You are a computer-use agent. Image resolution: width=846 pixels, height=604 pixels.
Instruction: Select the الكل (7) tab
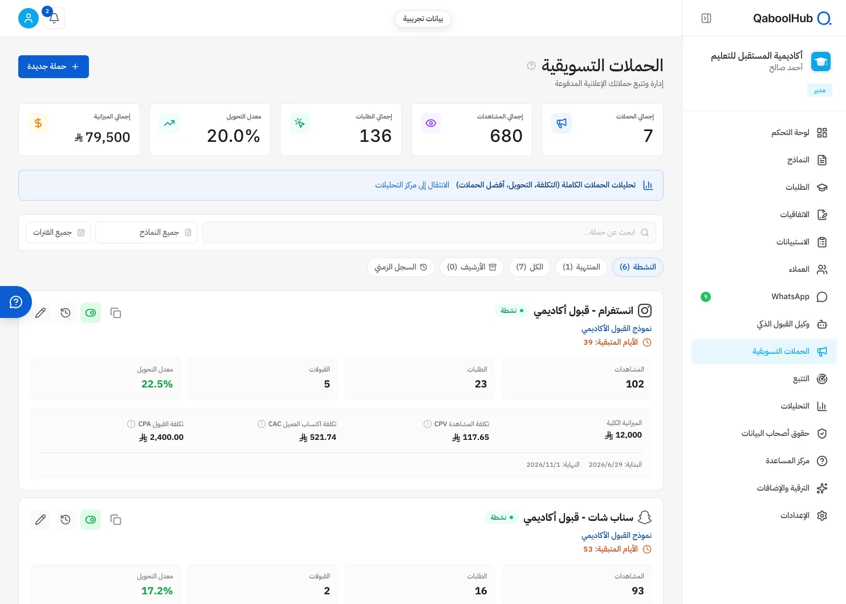pos(530,267)
